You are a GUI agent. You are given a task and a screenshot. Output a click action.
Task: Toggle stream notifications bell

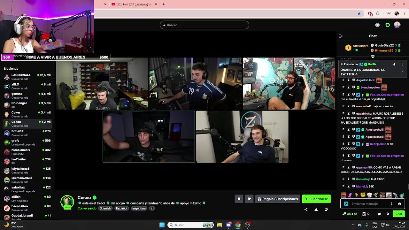point(239,199)
